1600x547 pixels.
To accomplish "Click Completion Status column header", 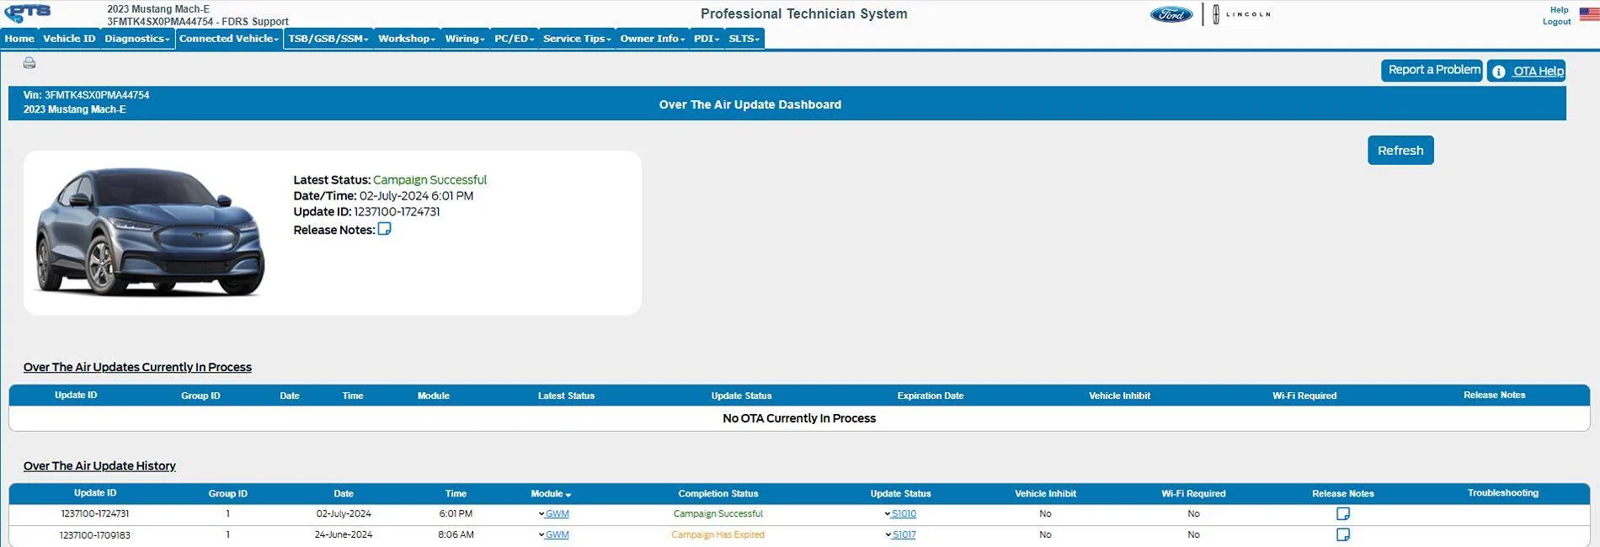I will (x=718, y=494).
